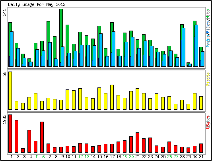Select day 29 on the x-axis
This screenshot has width=212, height=161.
(x=189, y=157)
